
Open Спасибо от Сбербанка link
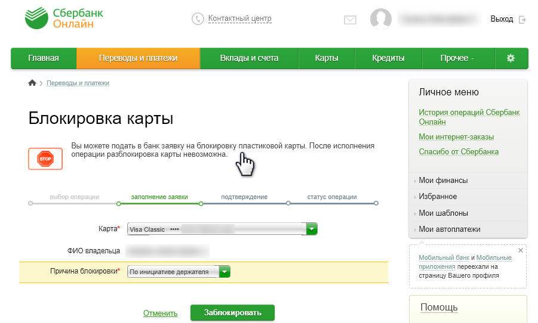pos(459,152)
